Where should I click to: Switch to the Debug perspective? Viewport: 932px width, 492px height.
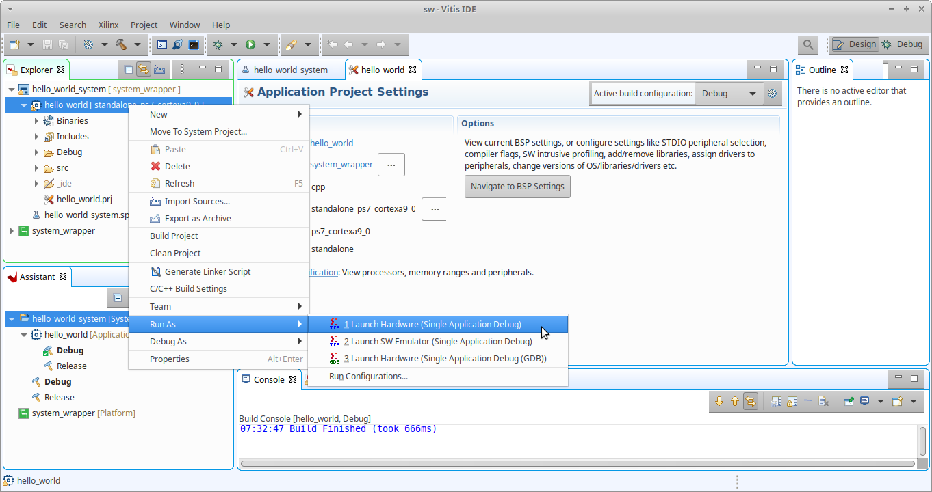(903, 44)
